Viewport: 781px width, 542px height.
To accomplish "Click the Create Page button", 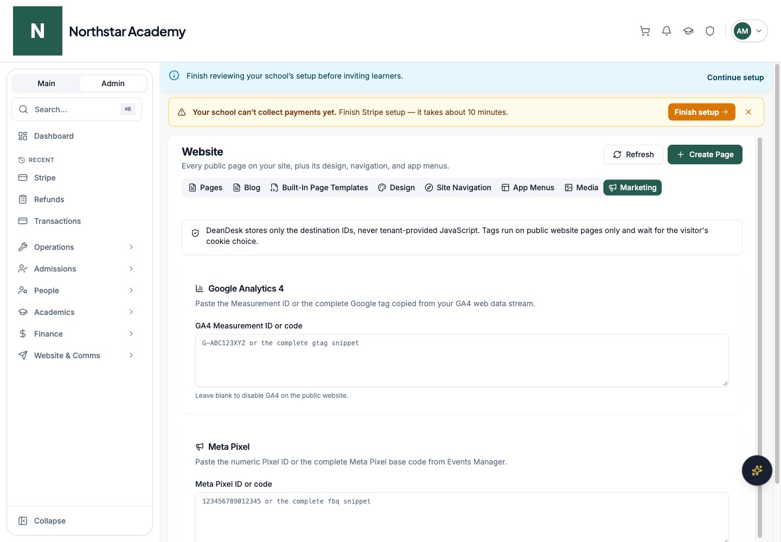I will [705, 154].
